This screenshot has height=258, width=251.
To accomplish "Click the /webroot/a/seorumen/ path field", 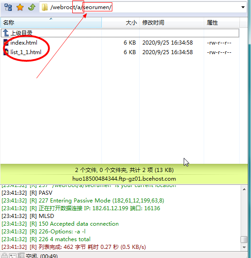I will pyautogui.click(x=143, y=7).
